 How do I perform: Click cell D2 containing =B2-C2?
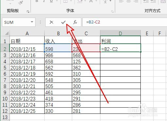click(x=120, y=48)
